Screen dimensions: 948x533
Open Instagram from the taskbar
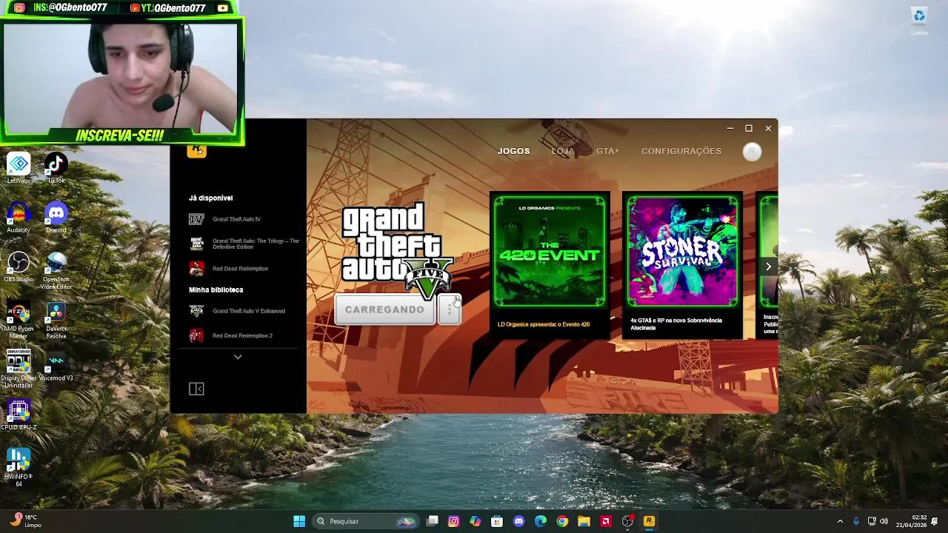coord(454,521)
